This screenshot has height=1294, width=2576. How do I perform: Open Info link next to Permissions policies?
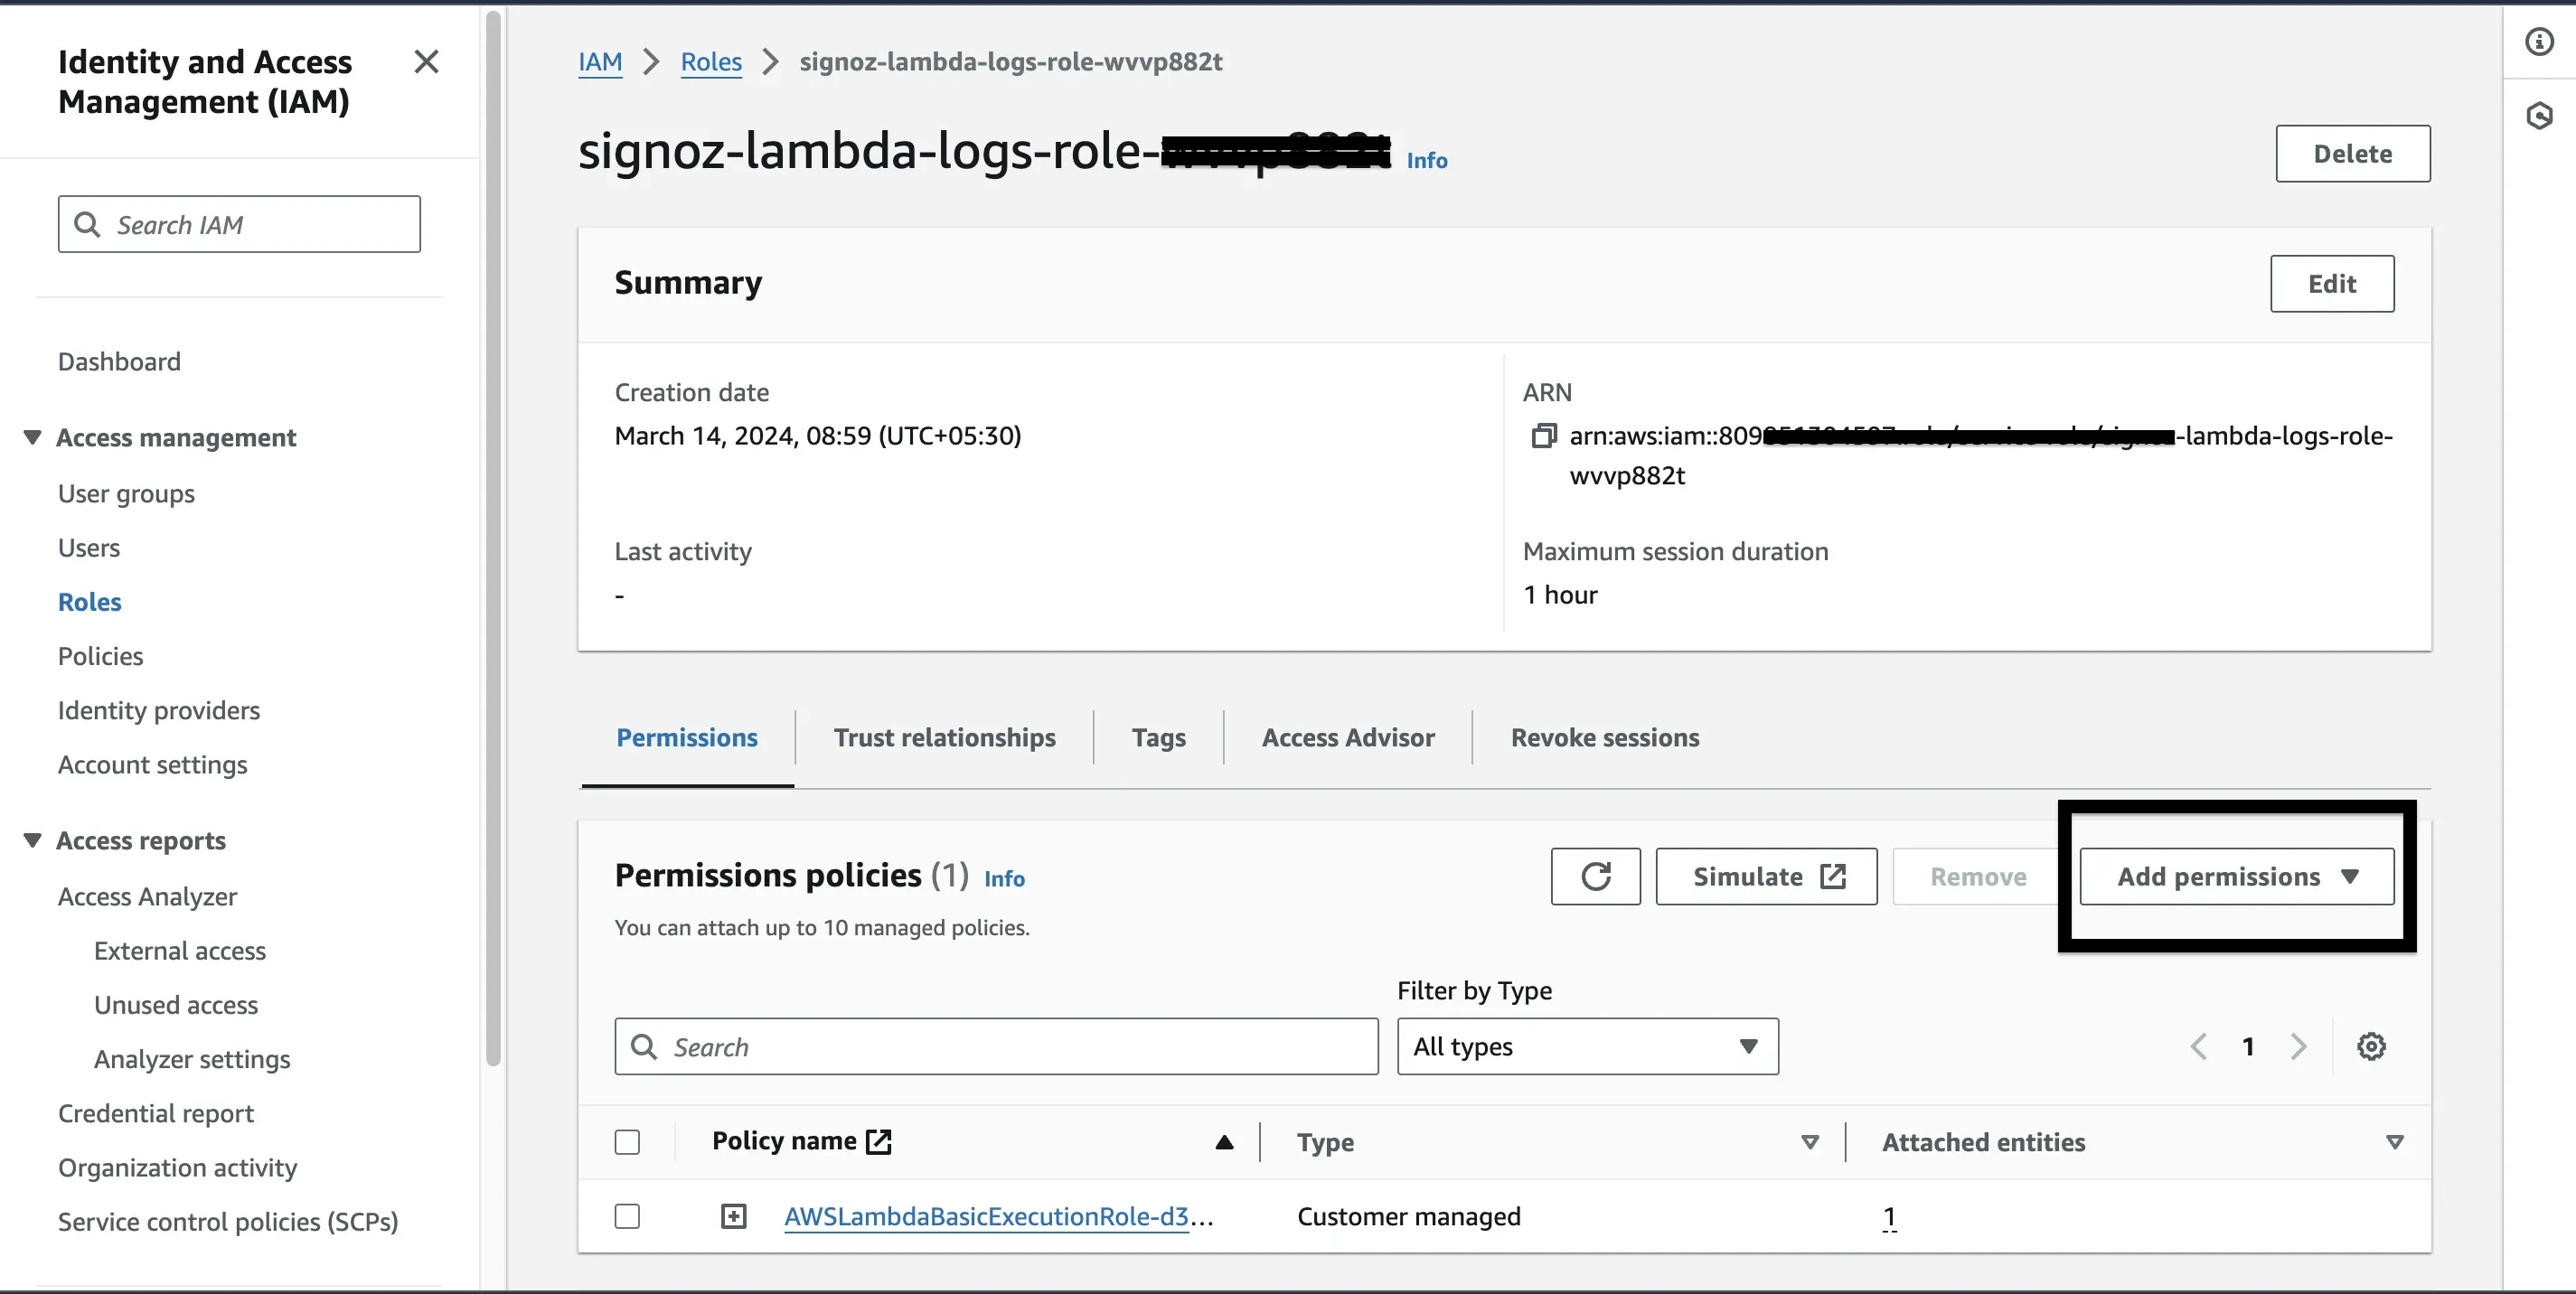[1004, 878]
